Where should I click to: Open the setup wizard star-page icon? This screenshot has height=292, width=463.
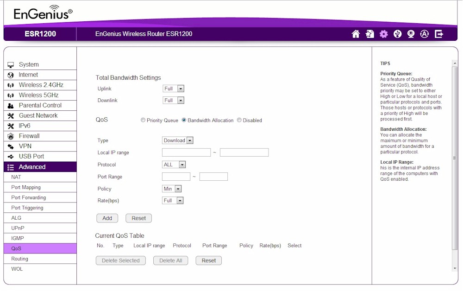(369, 34)
